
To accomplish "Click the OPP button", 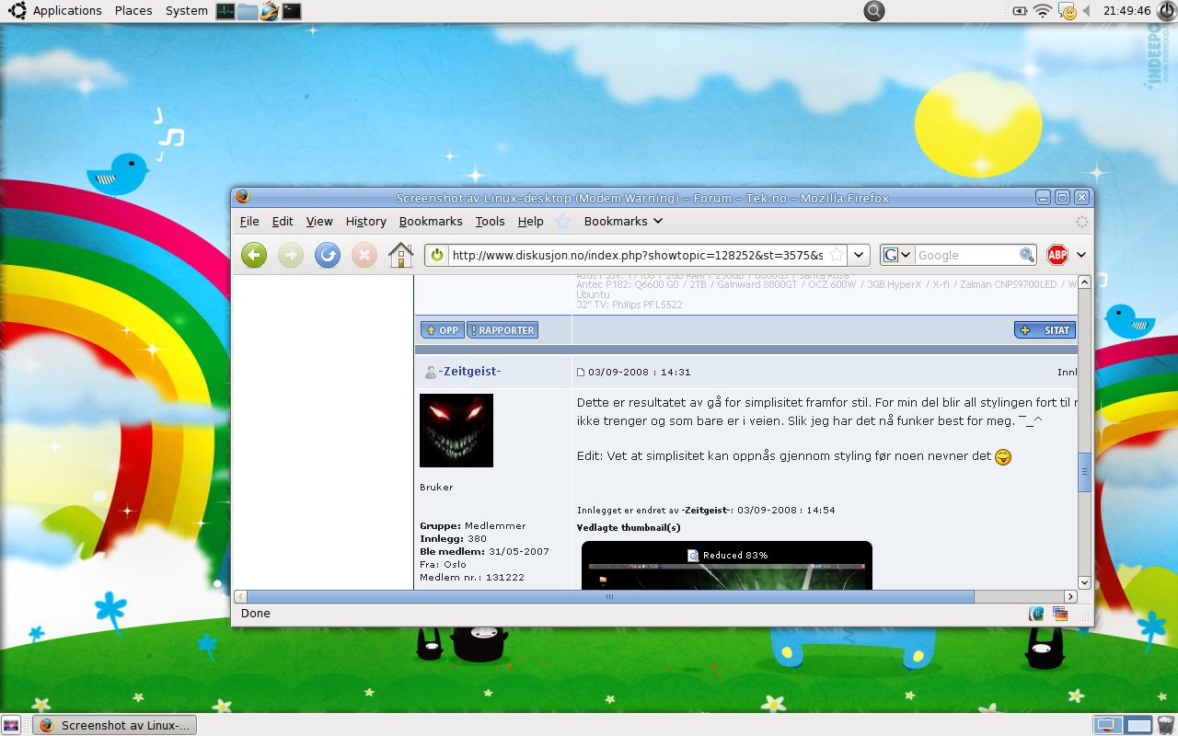I will (443, 329).
